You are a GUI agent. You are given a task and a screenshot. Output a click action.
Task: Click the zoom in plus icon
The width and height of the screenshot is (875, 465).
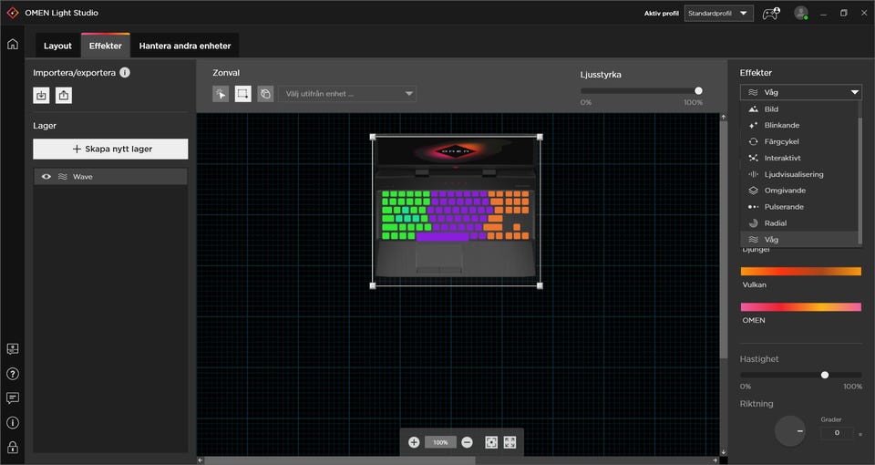click(x=414, y=442)
